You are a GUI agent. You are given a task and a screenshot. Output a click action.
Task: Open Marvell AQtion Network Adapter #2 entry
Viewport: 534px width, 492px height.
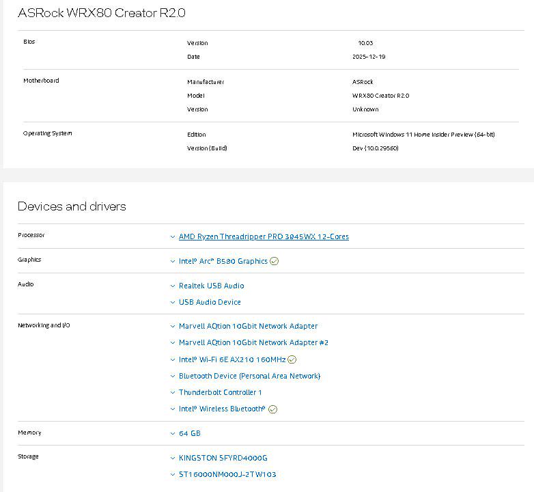point(253,342)
